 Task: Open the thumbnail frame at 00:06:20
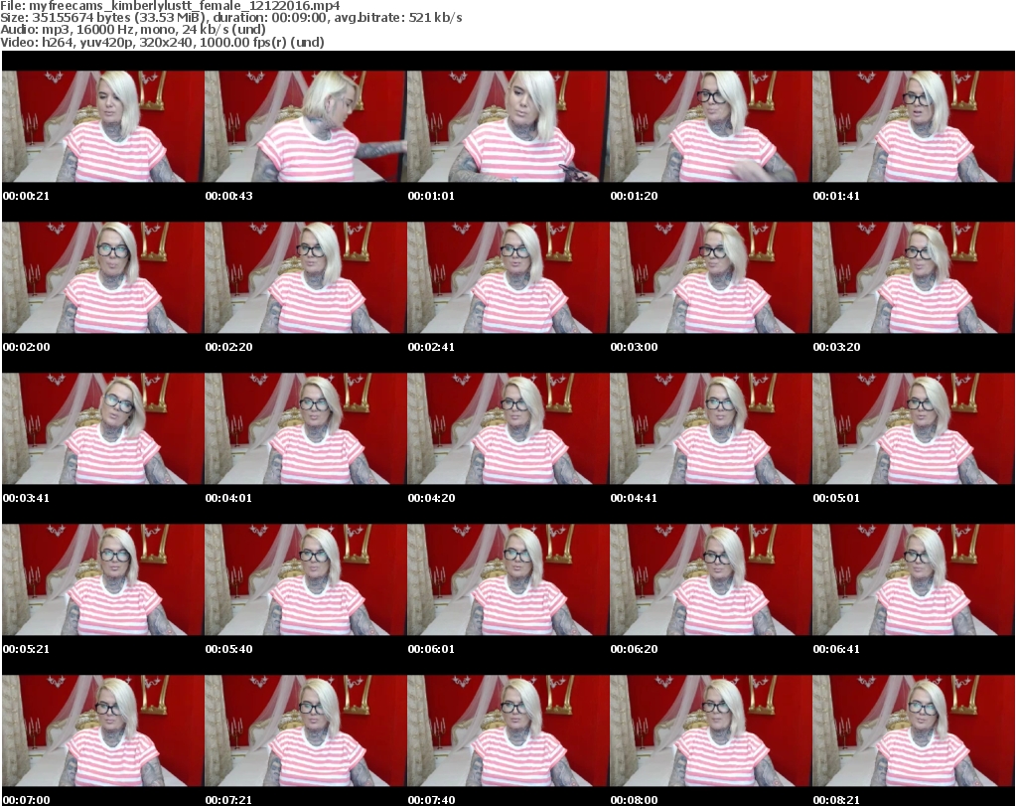tap(711, 580)
